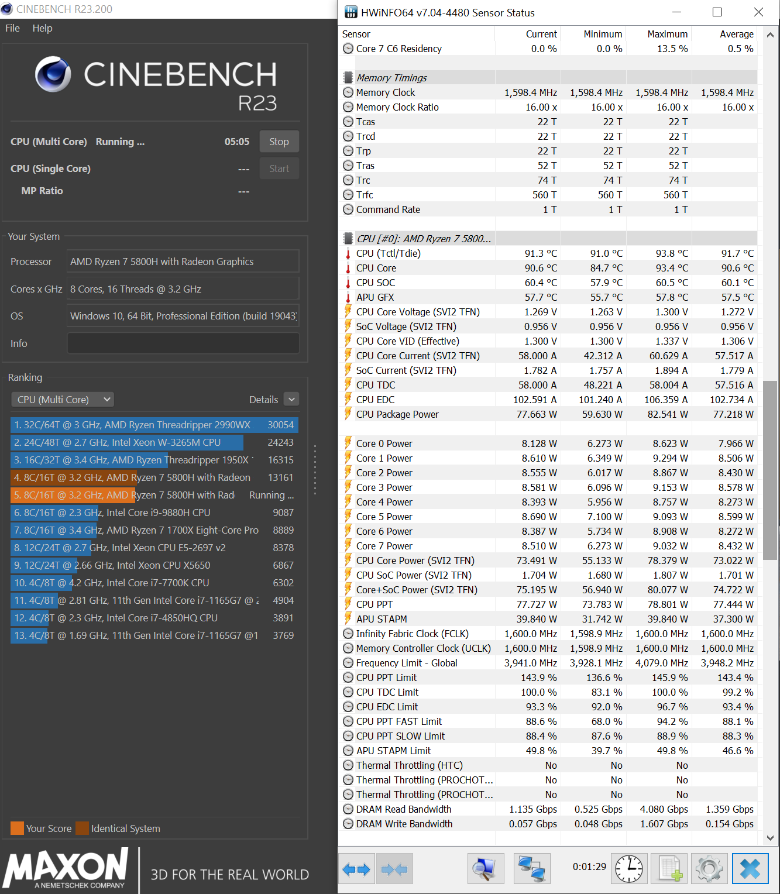Select the Running Ryzen 7 5800H ranking entry

point(154,495)
